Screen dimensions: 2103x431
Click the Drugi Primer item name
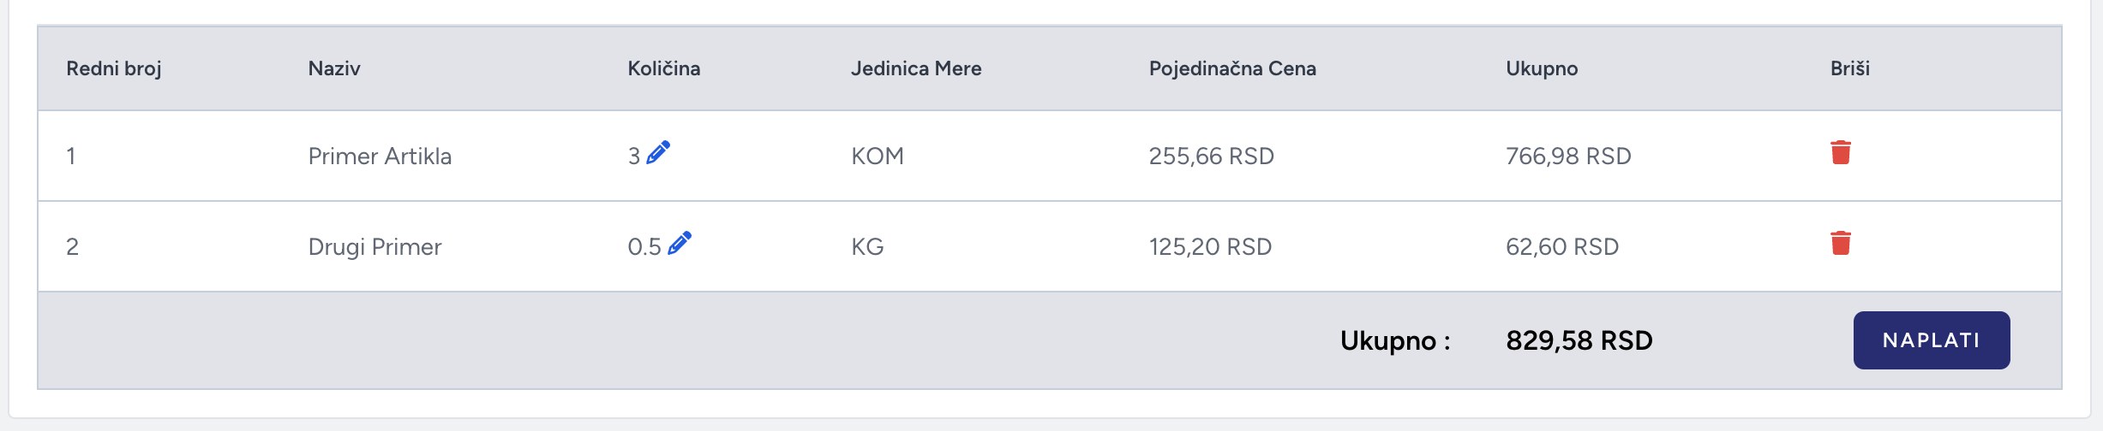pyautogui.click(x=374, y=246)
